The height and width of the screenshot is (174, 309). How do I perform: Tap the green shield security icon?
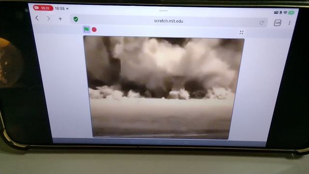pyautogui.click(x=76, y=19)
